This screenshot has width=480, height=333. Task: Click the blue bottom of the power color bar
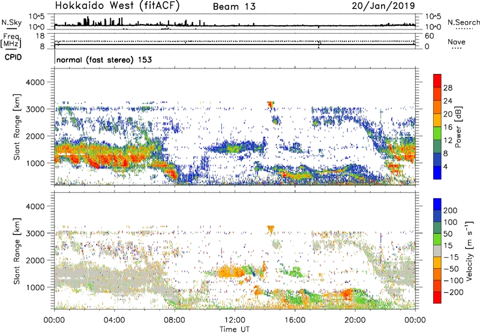(437, 173)
